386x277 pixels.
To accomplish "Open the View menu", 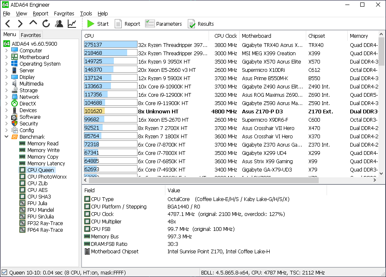I will point(22,14).
